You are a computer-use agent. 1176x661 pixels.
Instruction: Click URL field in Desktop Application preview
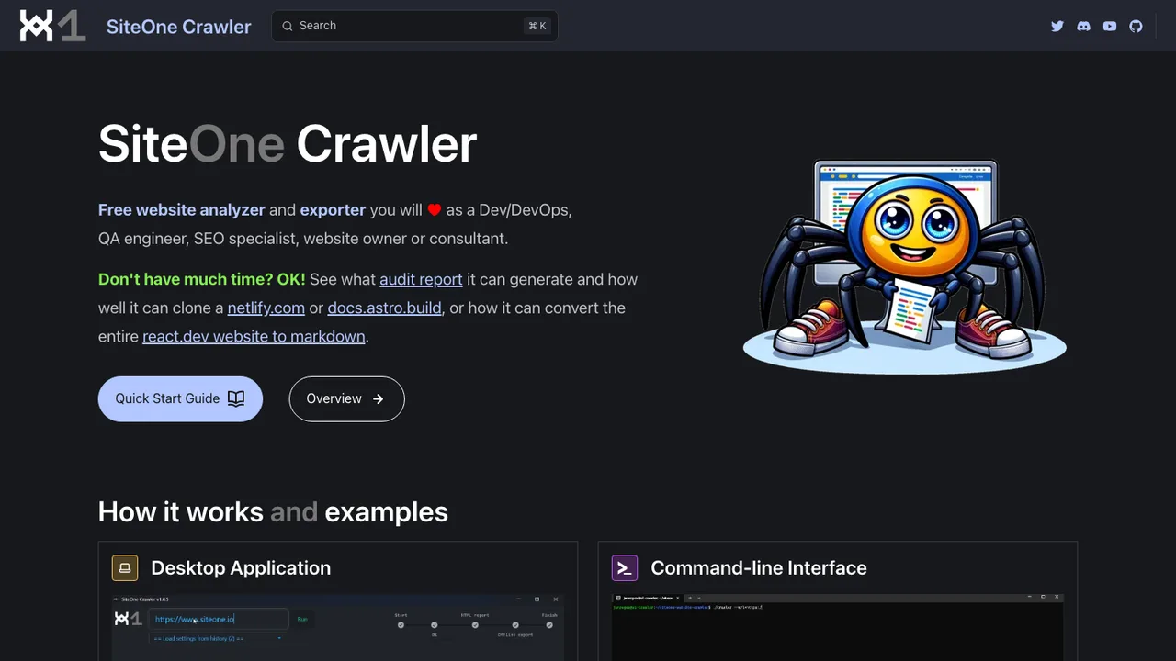click(x=219, y=619)
